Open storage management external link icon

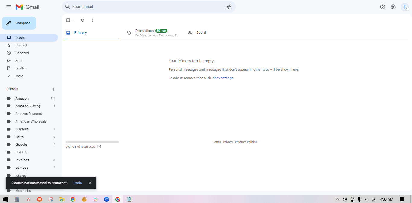[x=99, y=147]
